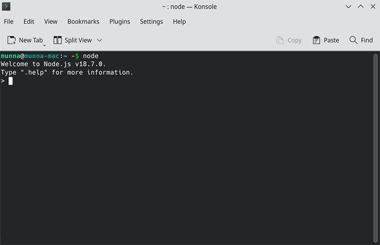Open the Help menu
The width and height of the screenshot is (380, 245).
(180, 21)
